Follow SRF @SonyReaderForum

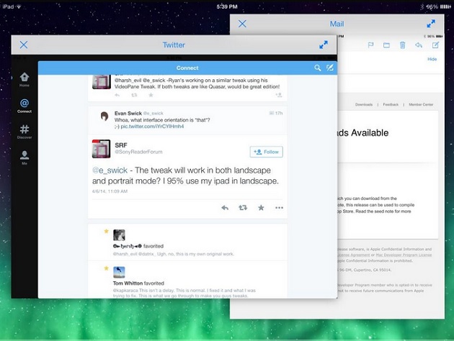(x=267, y=152)
